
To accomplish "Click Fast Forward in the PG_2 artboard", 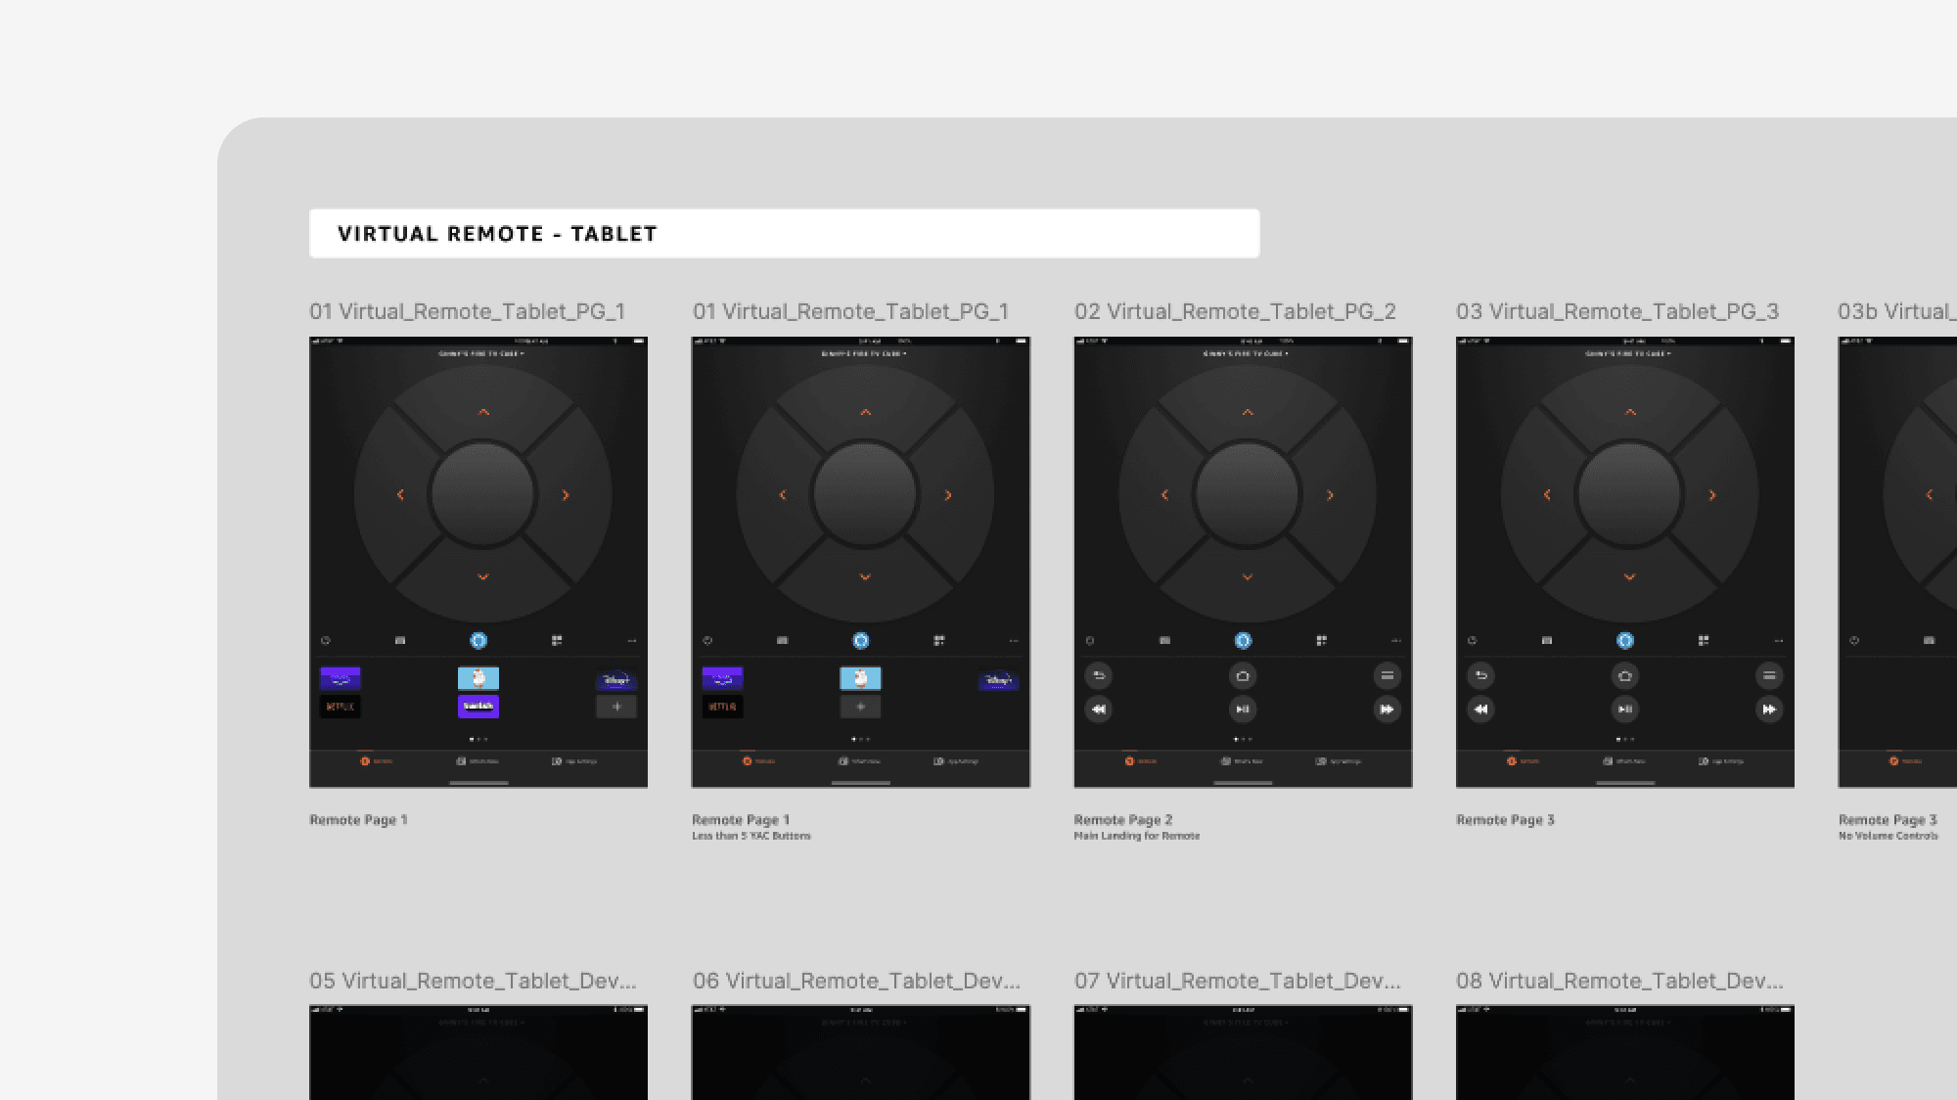I will [x=1387, y=710].
